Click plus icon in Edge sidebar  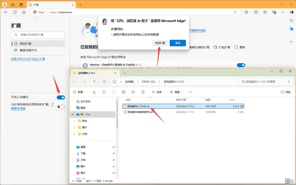click(x=291, y=42)
